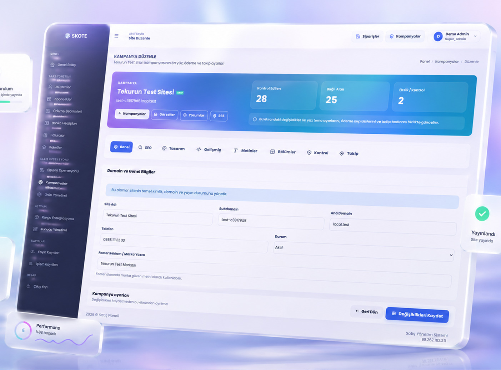Open the Gelişmiş tab

click(209, 150)
